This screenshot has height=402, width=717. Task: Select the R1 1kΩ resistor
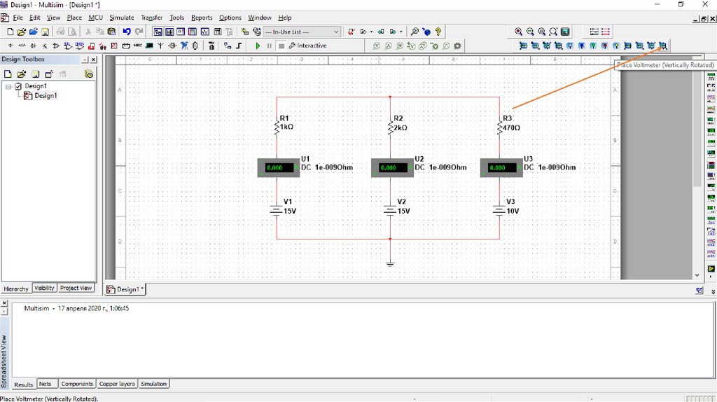pos(277,127)
